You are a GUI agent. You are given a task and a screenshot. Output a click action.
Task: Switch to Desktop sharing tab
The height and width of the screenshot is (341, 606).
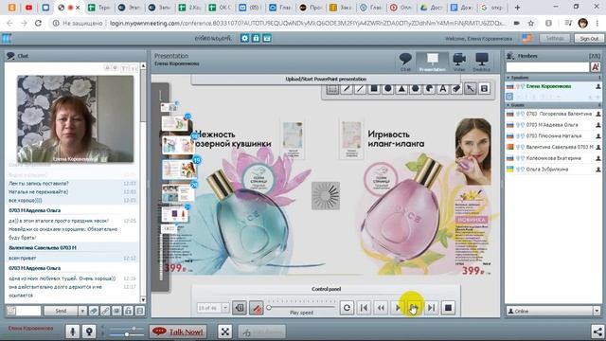(482, 62)
